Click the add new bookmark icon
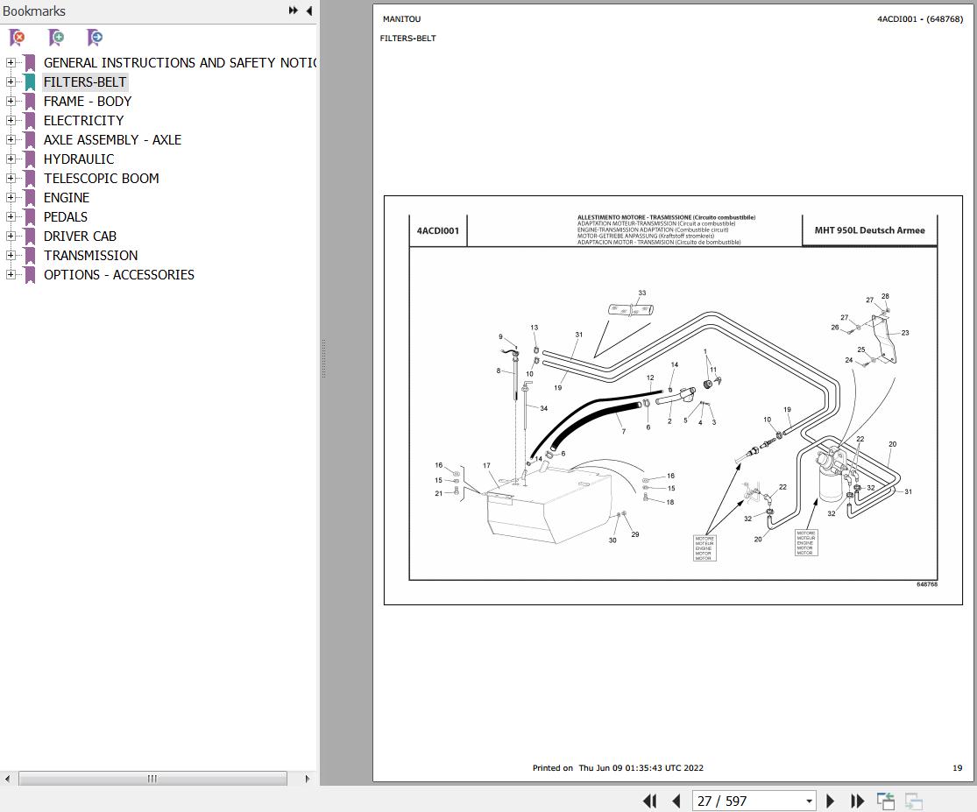Viewport: 977px width, 812px height. pos(56,38)
